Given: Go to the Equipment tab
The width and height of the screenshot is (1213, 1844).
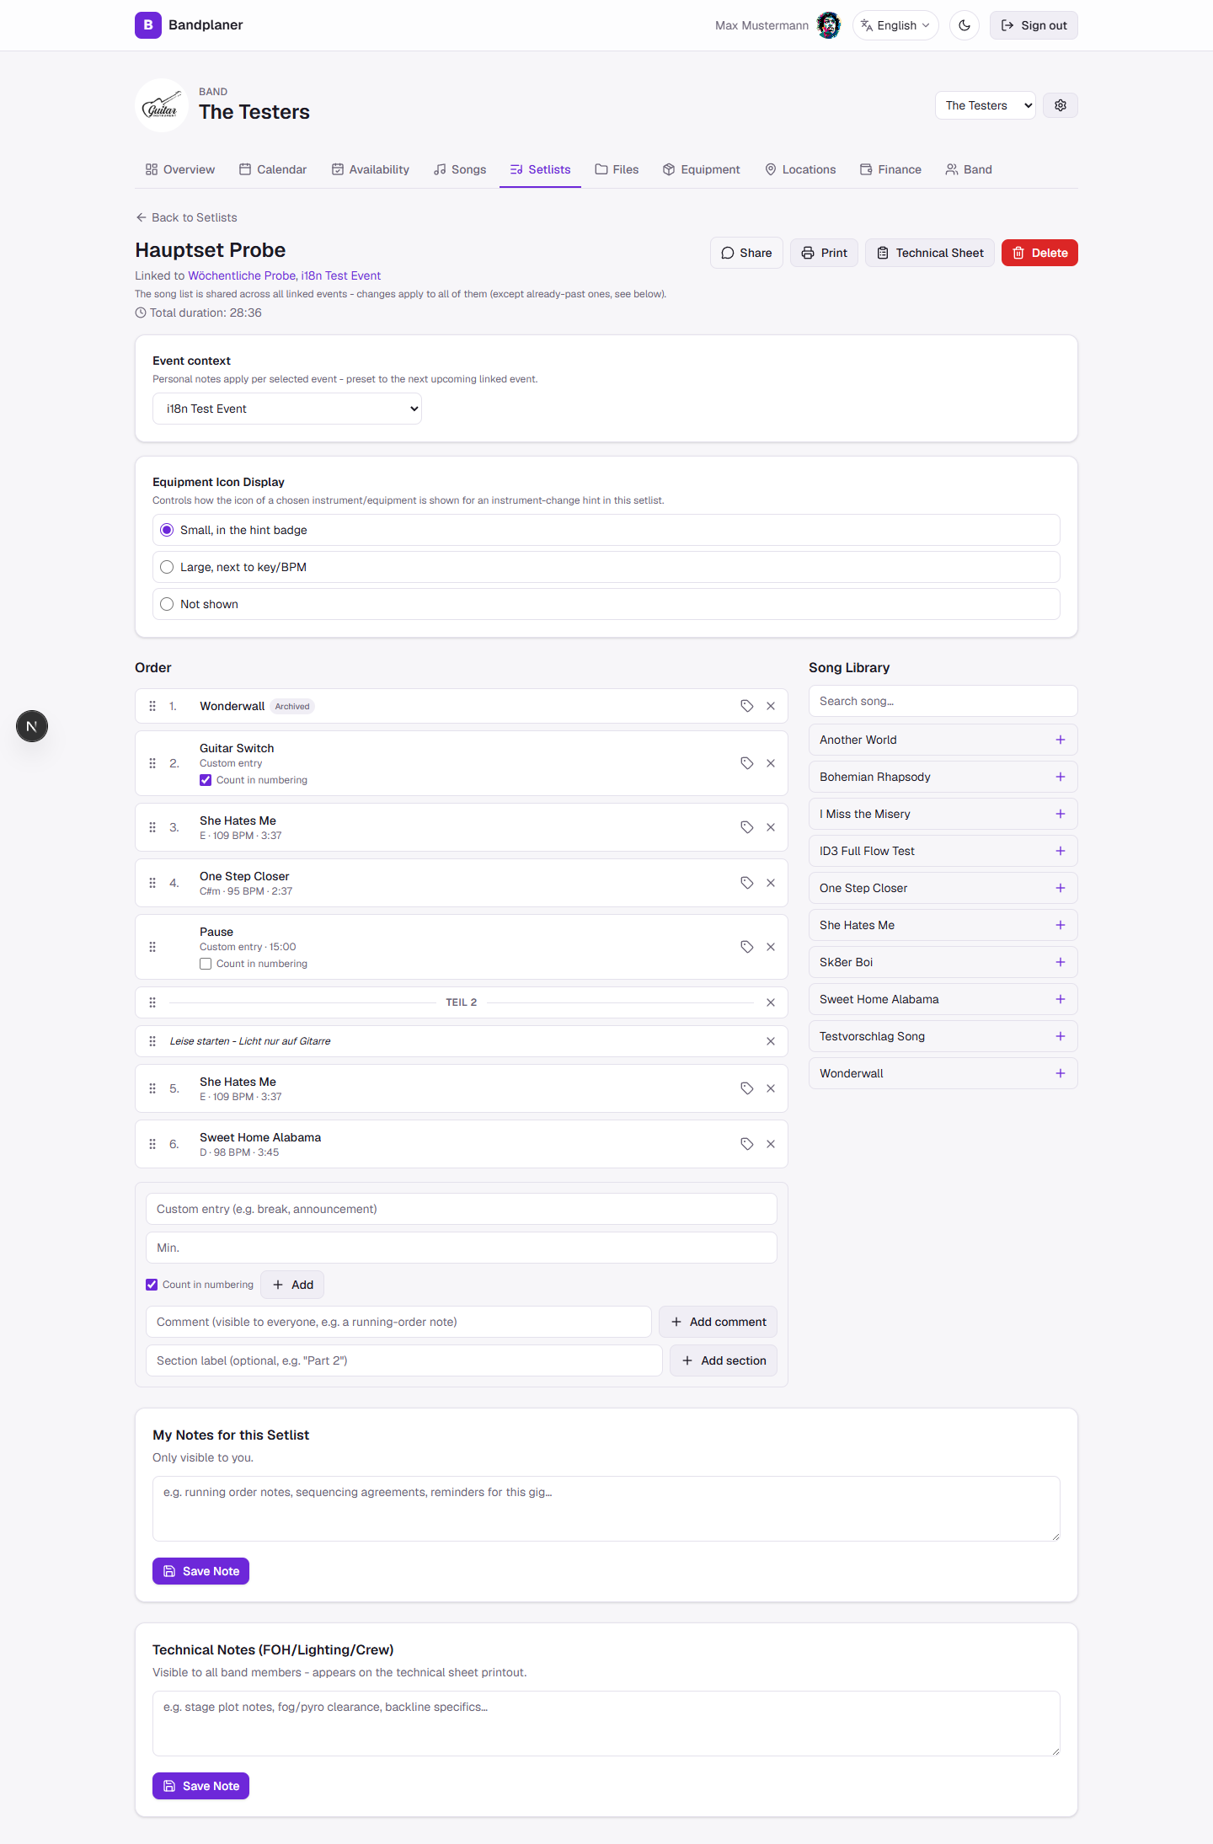Looking at the screenshot, I should [701, 169].
